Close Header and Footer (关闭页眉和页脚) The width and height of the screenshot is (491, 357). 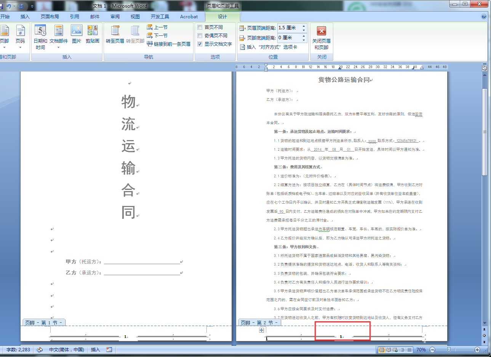click(x=321, y=37)
